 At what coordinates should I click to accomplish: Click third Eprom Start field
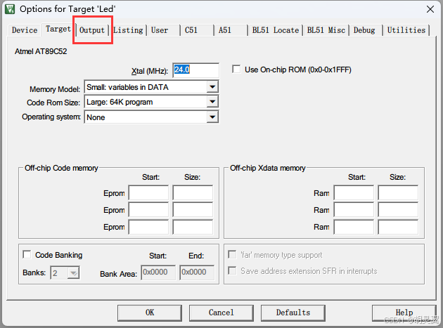tap(148, 227)
